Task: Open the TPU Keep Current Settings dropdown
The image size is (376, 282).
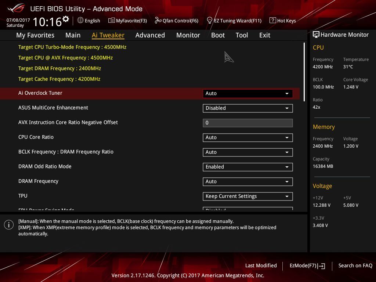Action: coord(248,196)
